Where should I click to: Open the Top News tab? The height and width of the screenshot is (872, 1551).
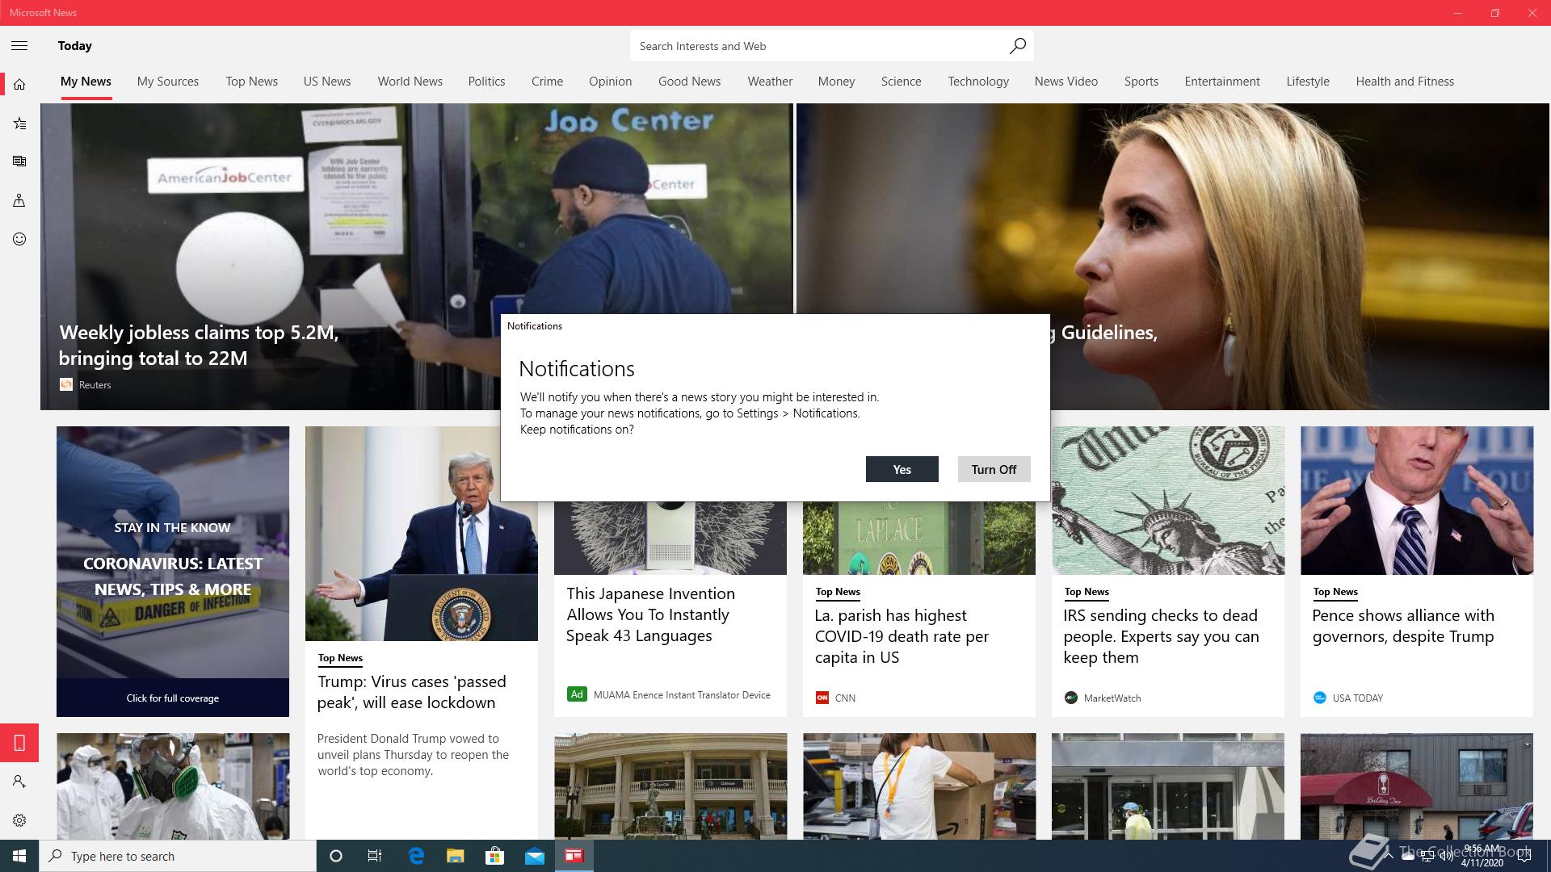coord(252,82)
